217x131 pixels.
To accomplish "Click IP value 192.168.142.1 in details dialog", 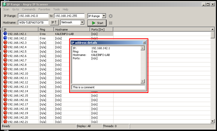I will [101, 48].
